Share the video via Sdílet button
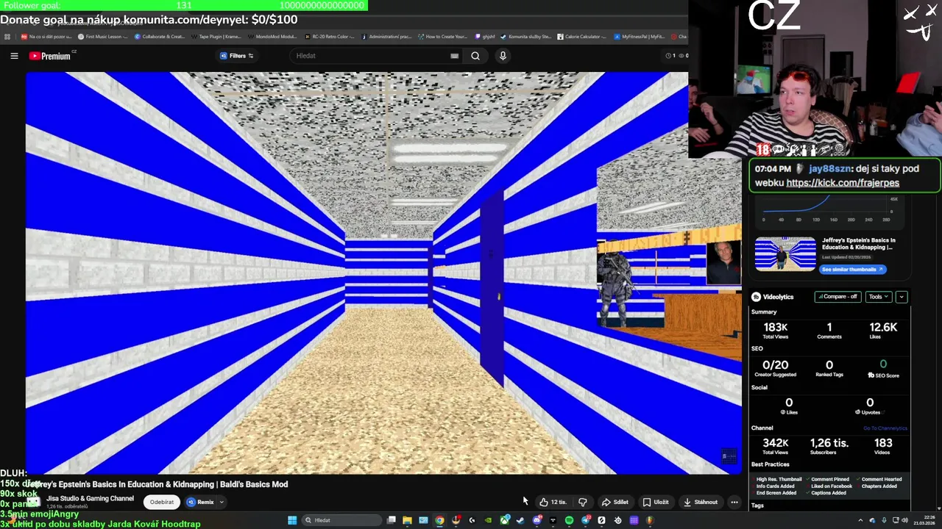Screen dimensions: 942x529 [x=615, y=502]
